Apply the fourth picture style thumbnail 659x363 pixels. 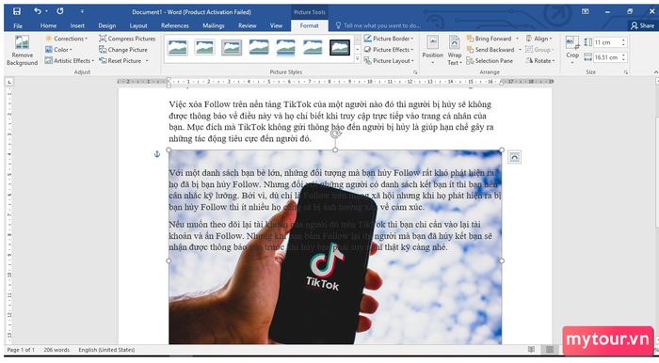click(259, 47)
